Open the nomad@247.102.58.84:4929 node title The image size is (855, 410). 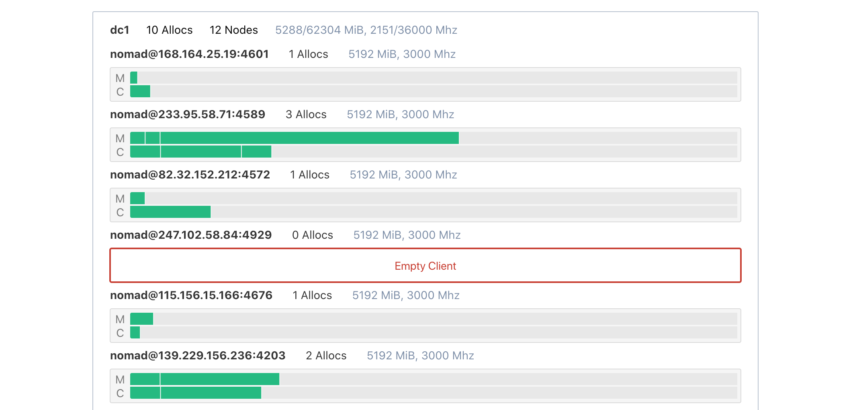[x=191, y=235]
